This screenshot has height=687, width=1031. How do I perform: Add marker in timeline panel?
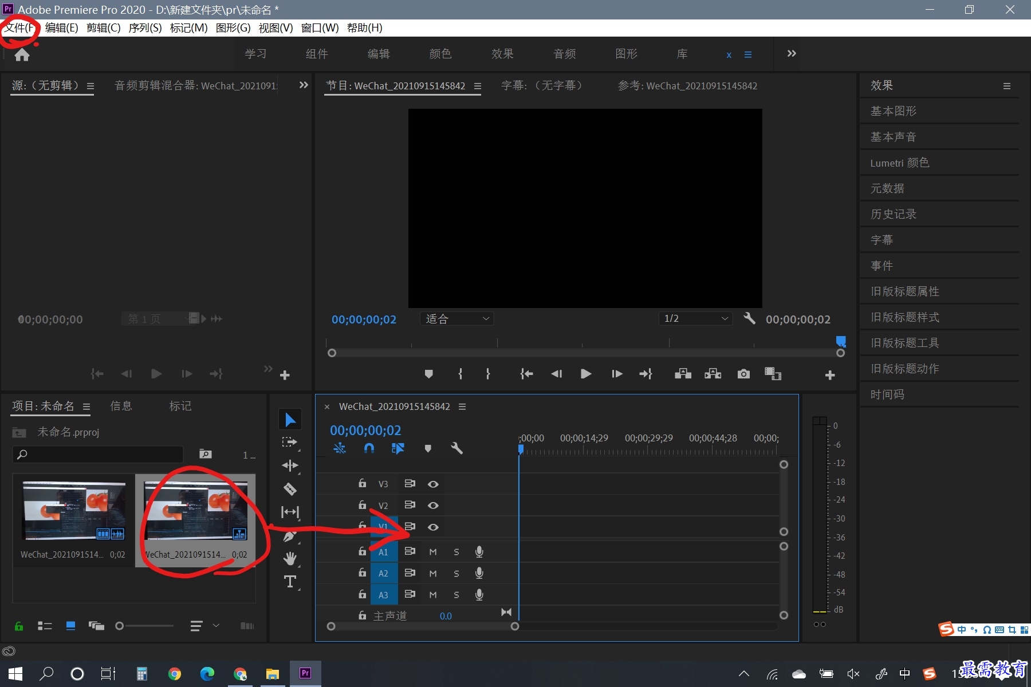pos(428,448)
